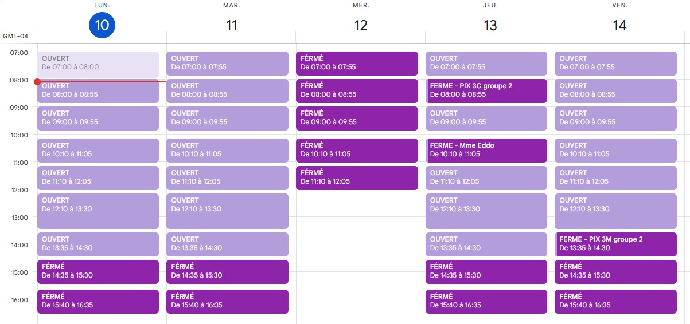This screenshot has height=324, width=690.
Task: Open the FERME - PIX 3C groupe 2 event
Action: [486, 90]
